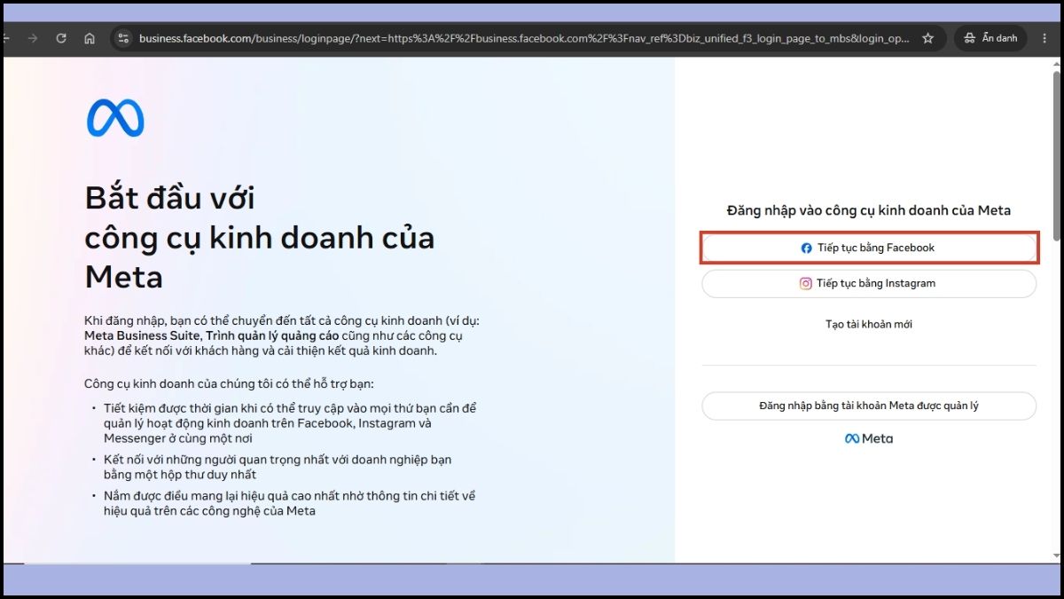Screen dimensions: 1064x599
Task: Log in with managed Meta account button
Action: (869, 406)
